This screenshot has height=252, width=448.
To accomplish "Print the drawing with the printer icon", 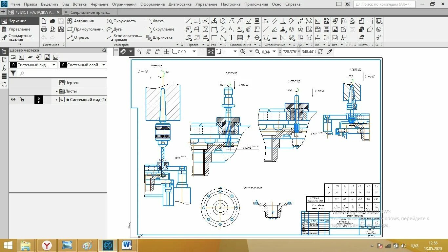I will coord(44,29).
